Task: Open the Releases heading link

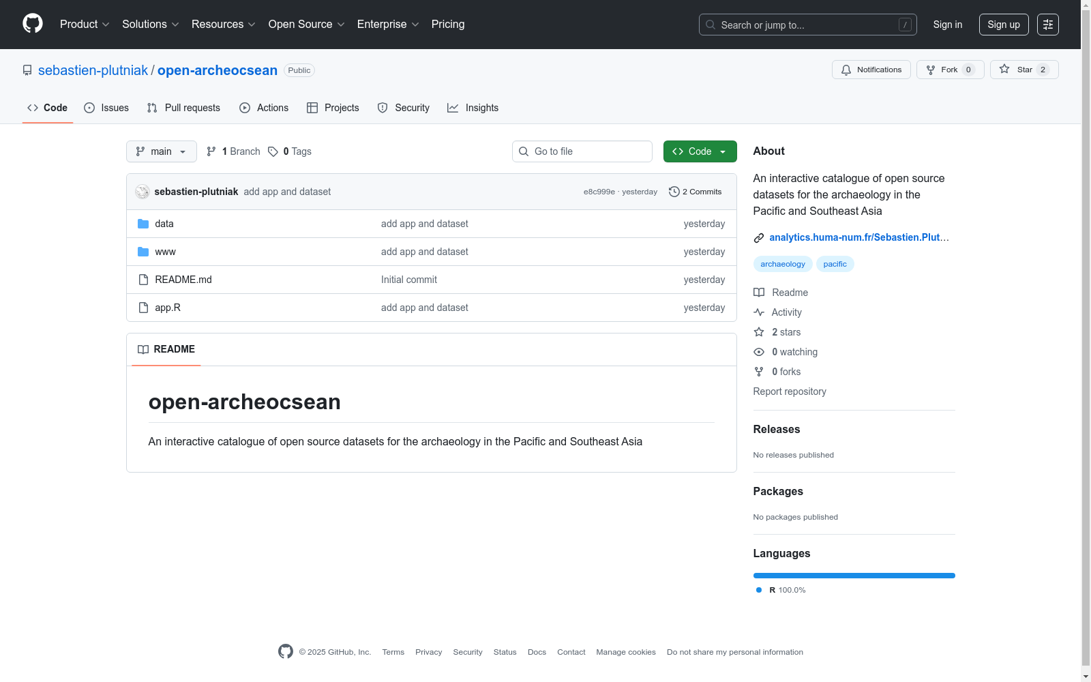Action: click(x=777, y=429)
